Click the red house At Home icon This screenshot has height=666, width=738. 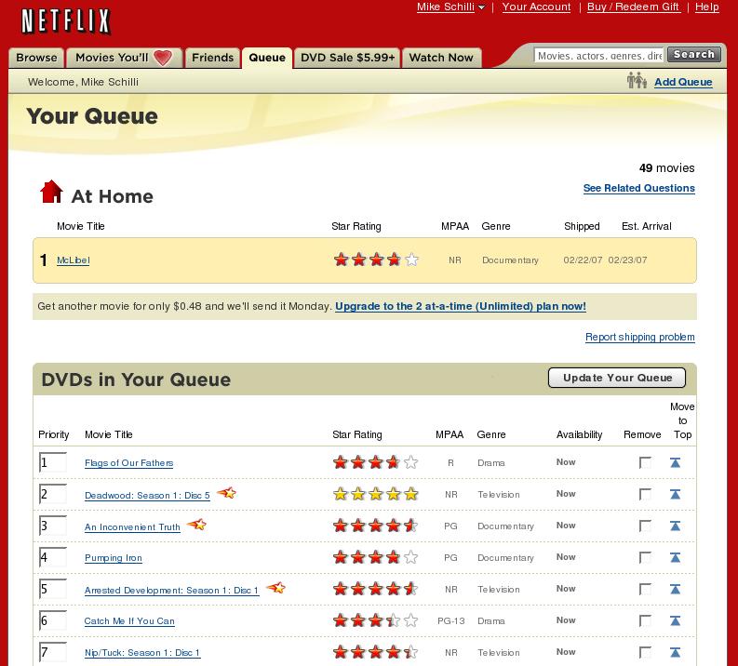[51, 192]
